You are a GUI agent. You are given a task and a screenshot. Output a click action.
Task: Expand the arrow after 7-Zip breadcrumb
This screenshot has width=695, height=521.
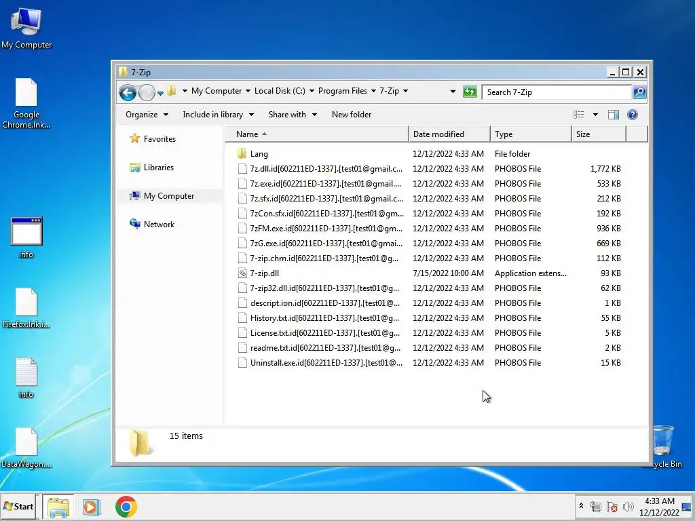(406, 91)
